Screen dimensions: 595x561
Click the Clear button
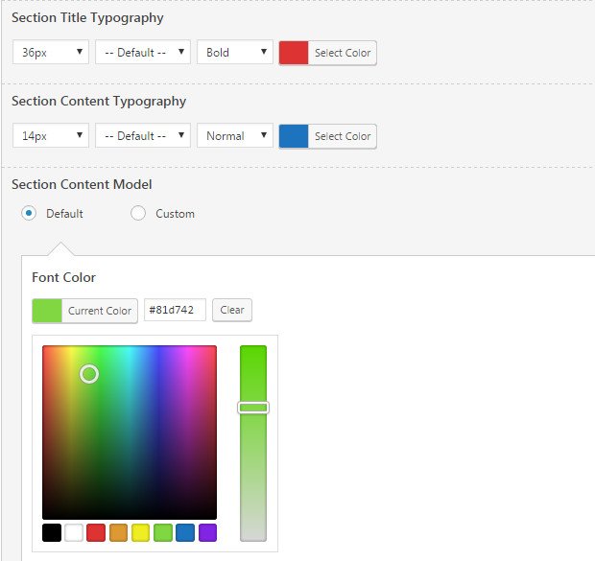(x=232, y=310)
